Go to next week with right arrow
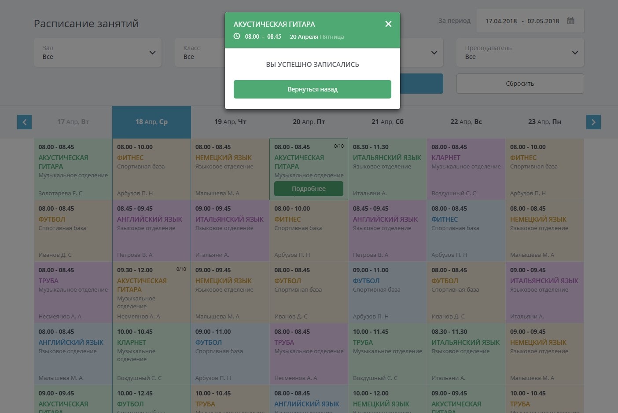 (x=593, y=122)
